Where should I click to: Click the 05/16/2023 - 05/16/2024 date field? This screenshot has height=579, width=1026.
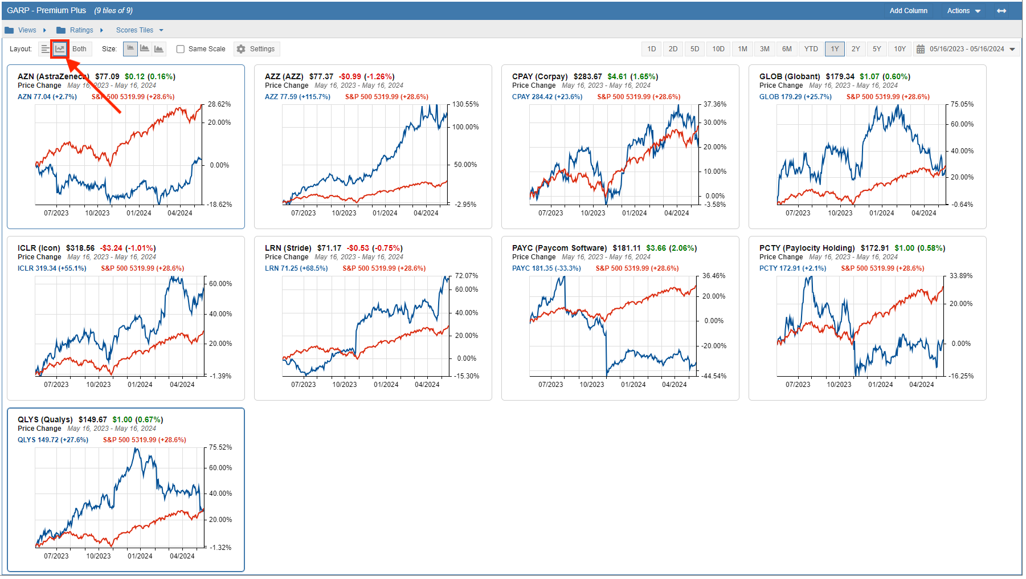pyautogui.click(x=967, y=49)
